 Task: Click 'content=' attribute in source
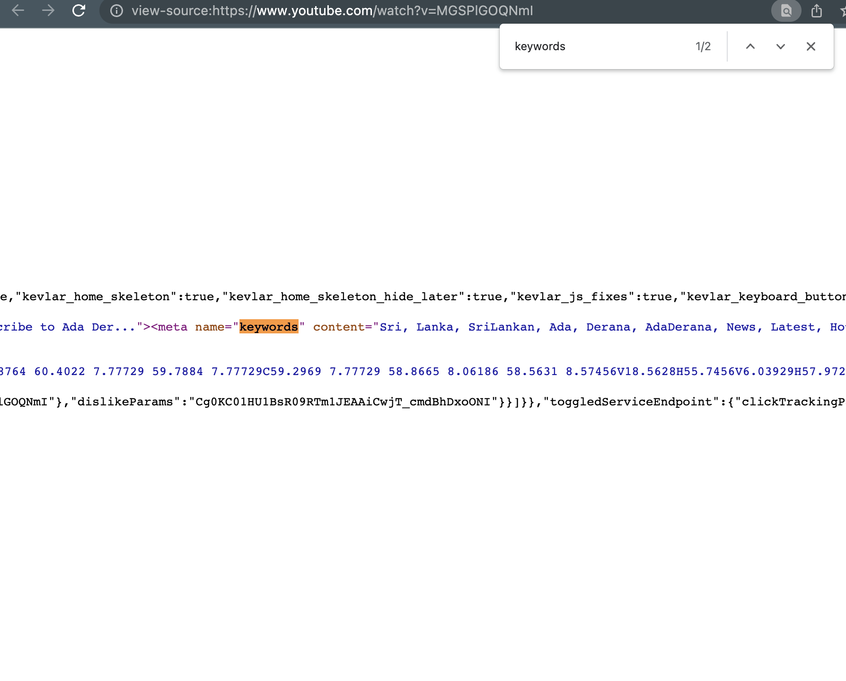[343, 327]
